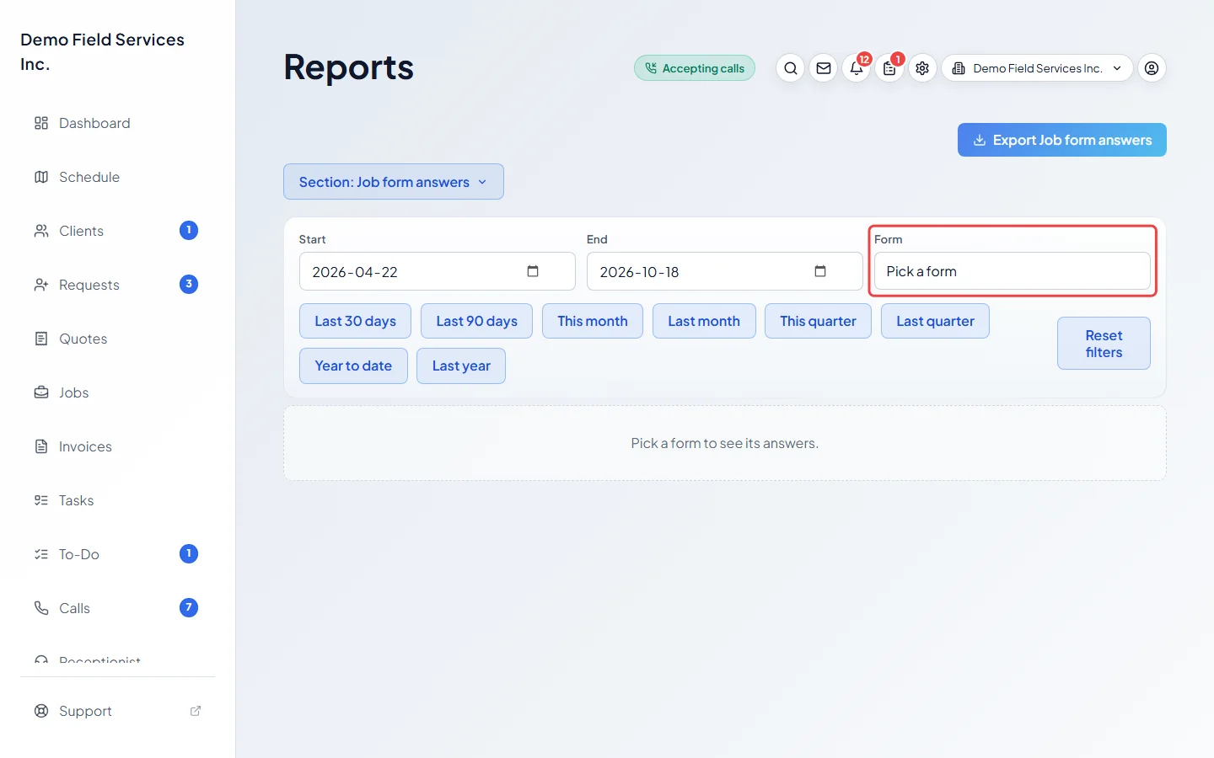Navigate to Invoices in the sidebar
Viewport: 1214px width, 758px height.
pos(118,446)
